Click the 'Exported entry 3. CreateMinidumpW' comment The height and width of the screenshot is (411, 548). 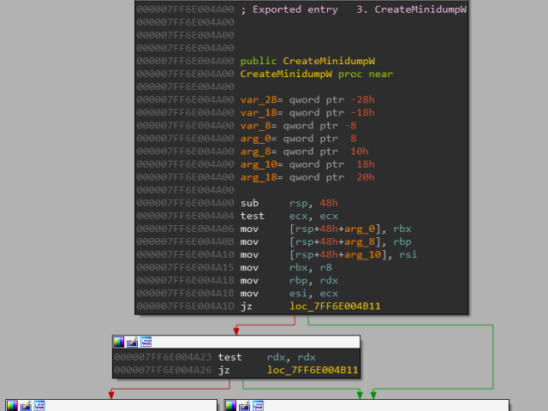pyautogui.click(x=354, y=9)
